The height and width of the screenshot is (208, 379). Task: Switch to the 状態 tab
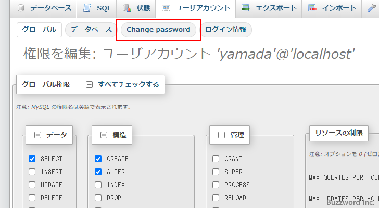(136, 8)
